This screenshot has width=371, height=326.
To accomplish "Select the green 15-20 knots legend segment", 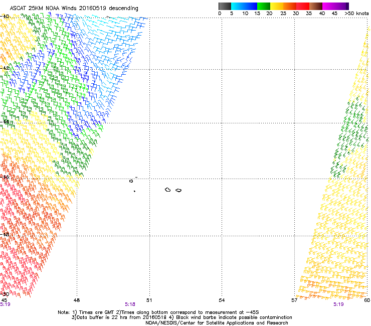I will pos(264,6).
